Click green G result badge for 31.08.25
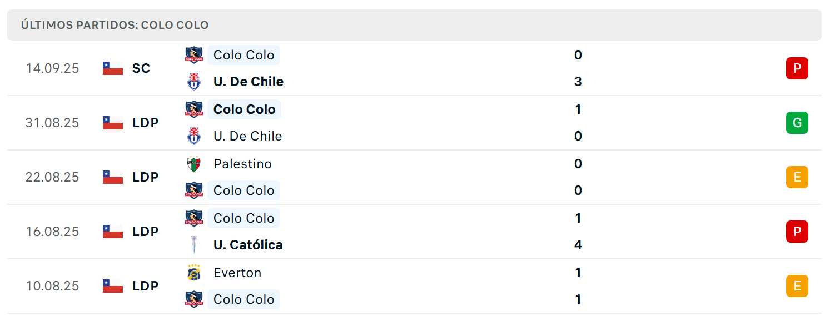This screenshot has height=321, width=830. (797, 123)
